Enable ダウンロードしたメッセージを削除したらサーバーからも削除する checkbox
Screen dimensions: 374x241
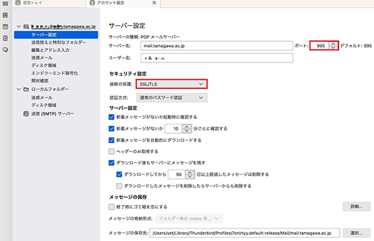tap(119, 186)
